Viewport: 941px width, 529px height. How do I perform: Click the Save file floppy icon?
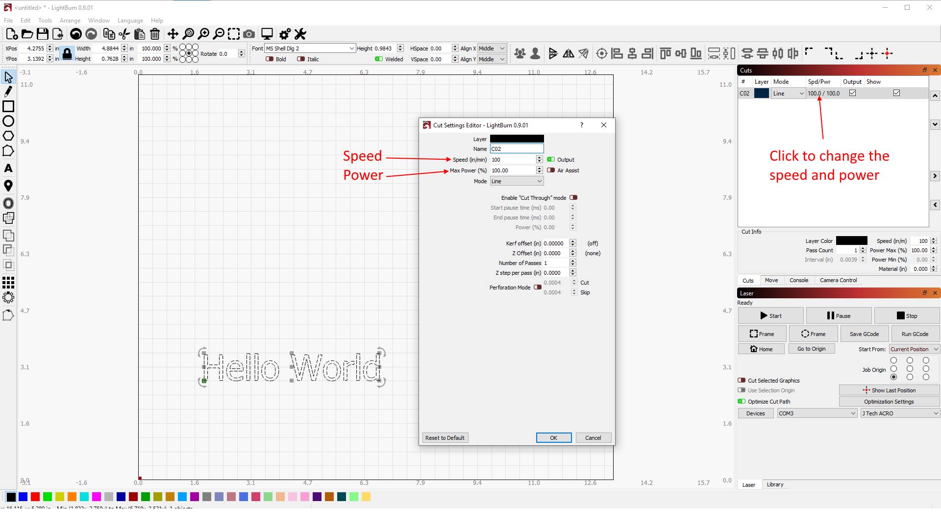tap(43, 34)
